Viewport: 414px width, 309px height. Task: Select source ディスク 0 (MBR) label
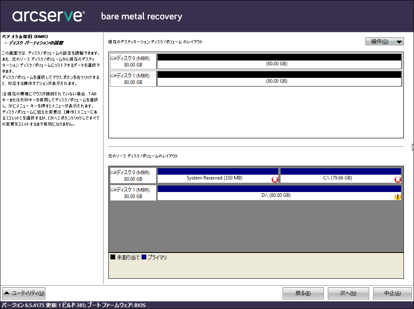(x=133, y=175)
